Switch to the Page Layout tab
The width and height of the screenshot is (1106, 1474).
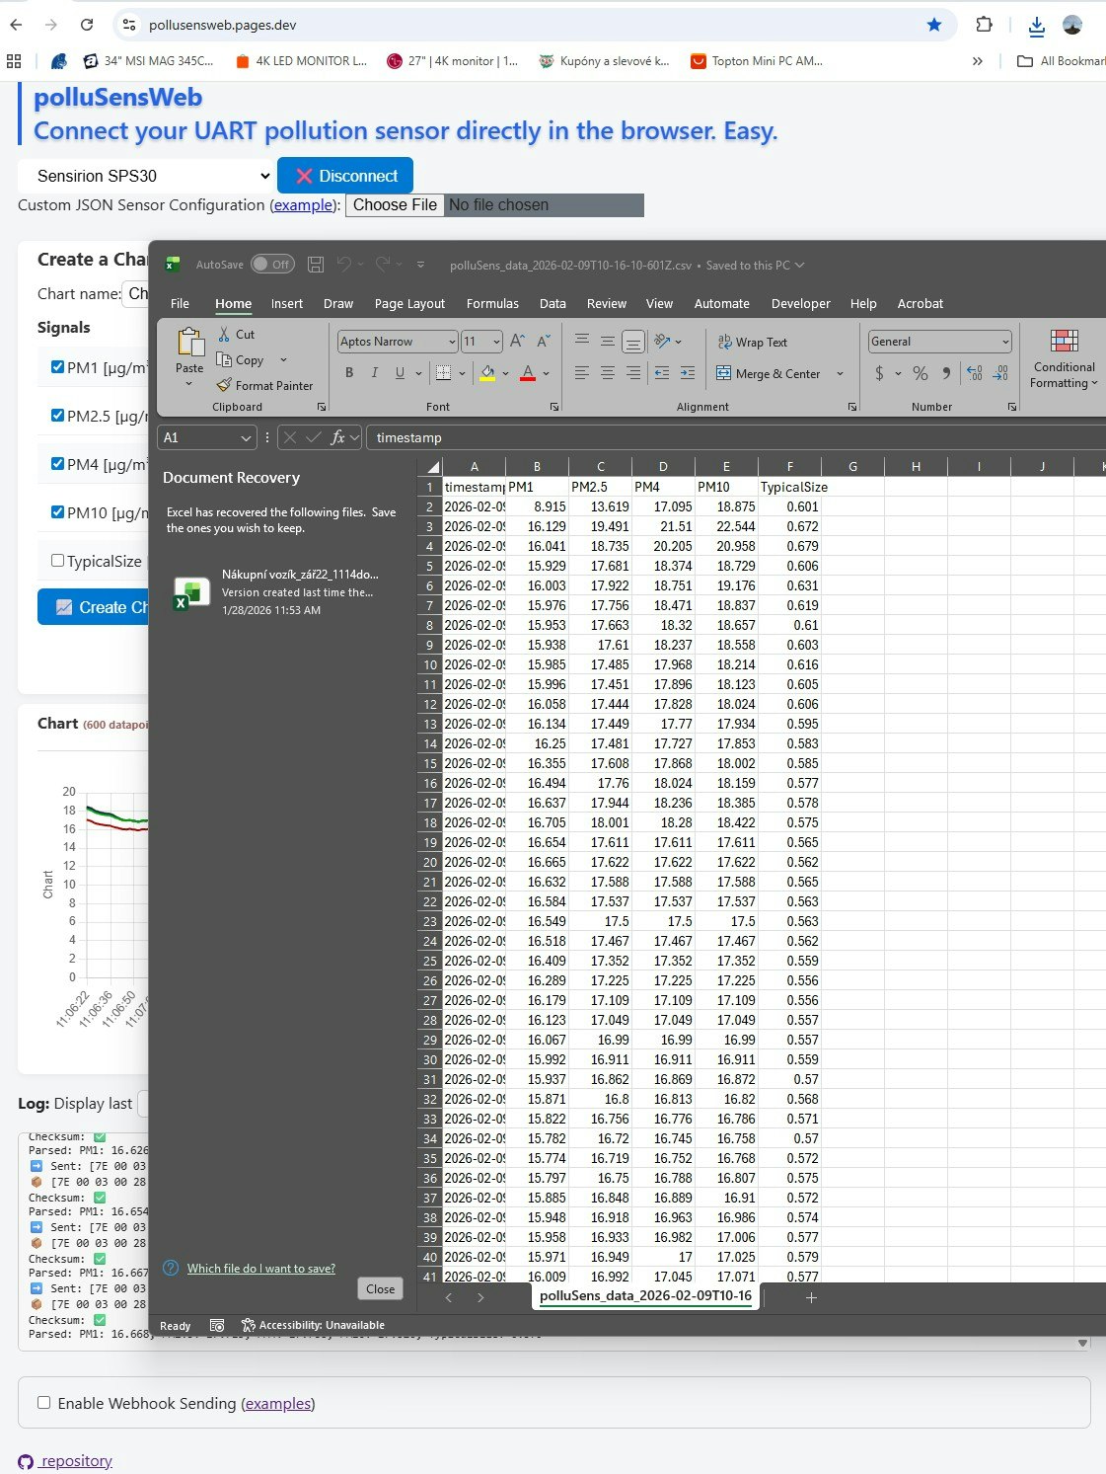409,304
